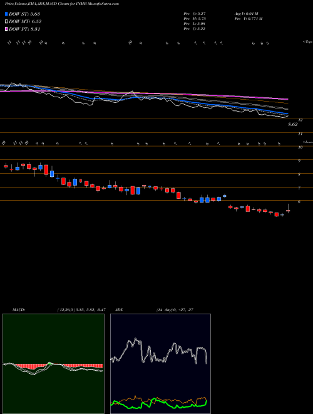This screenshot has width=313, height=414.
Task: Click the MACD (12,26,9) values text
Action: 81,310
